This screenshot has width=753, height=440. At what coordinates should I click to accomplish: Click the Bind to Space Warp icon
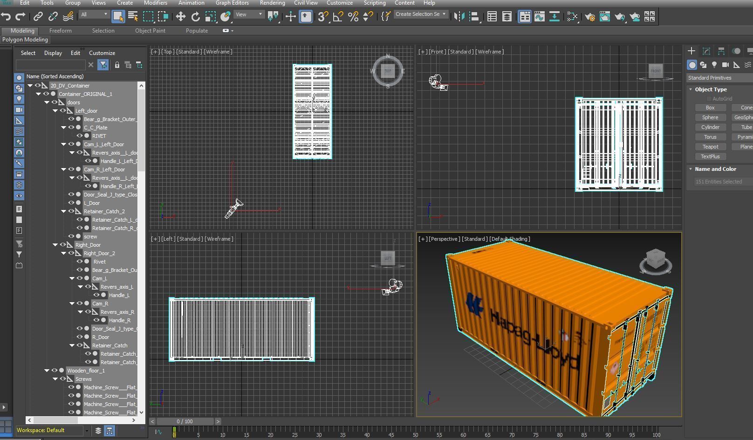pyautogui.click(x=68, y=17)
